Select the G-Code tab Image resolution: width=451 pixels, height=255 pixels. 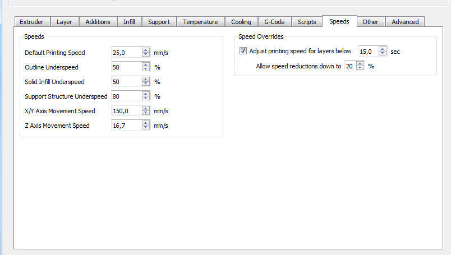click(275, 22)
